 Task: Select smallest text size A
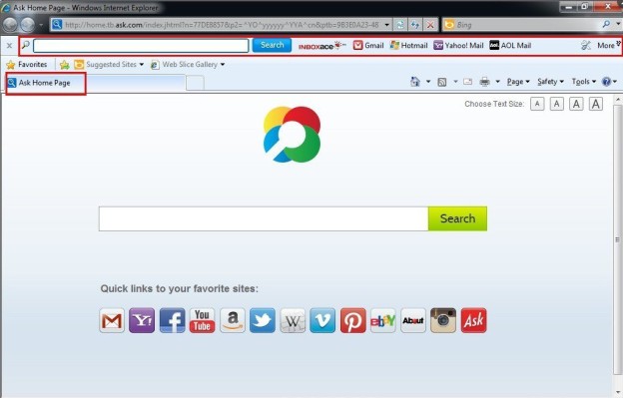point(537,104)
